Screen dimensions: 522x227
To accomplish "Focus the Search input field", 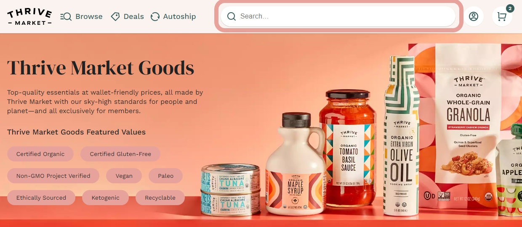I will pos(338,16).
